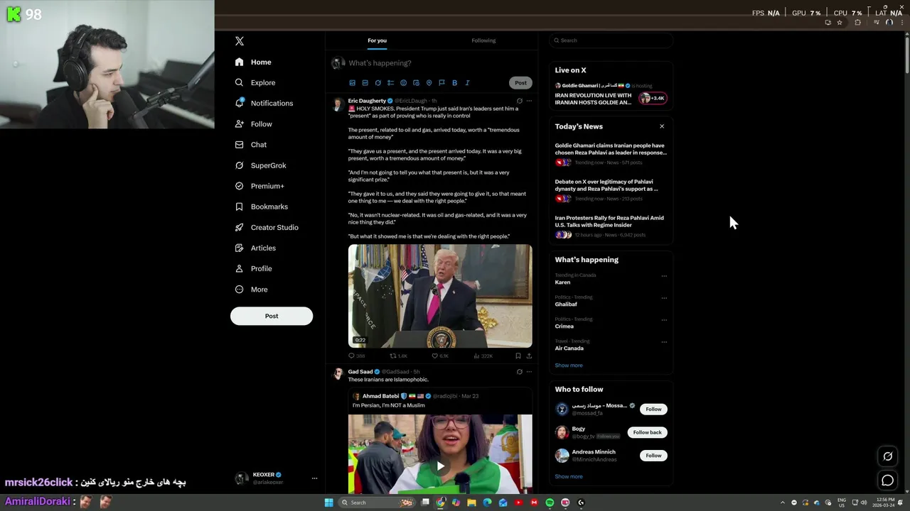Screen dimensions: 910x511
Task: Open Profile from the sidebar
Action: (253, 269)
